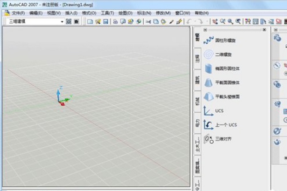Screen dimensions: 287x191
Task: Open the Block Editor toolbar icon
Action: [x=179, y=21]
